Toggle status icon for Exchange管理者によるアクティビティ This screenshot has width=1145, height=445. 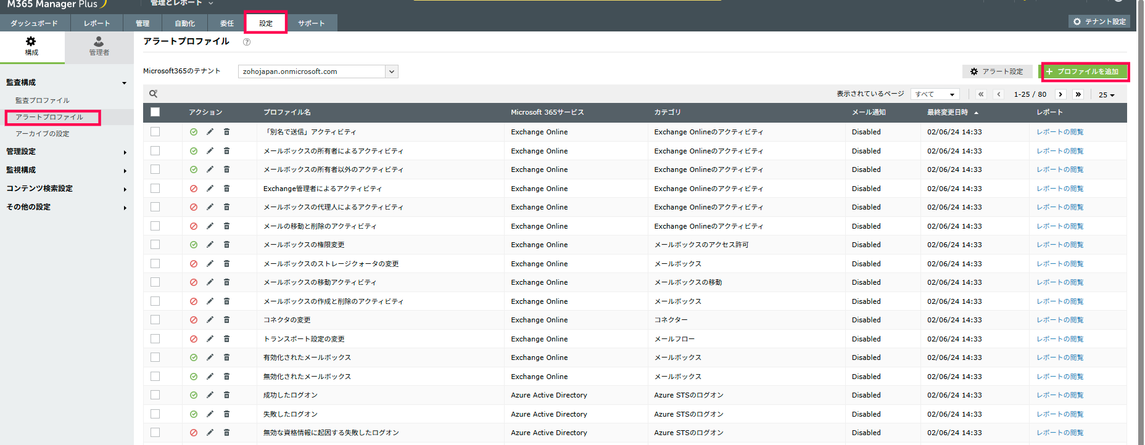194,189
